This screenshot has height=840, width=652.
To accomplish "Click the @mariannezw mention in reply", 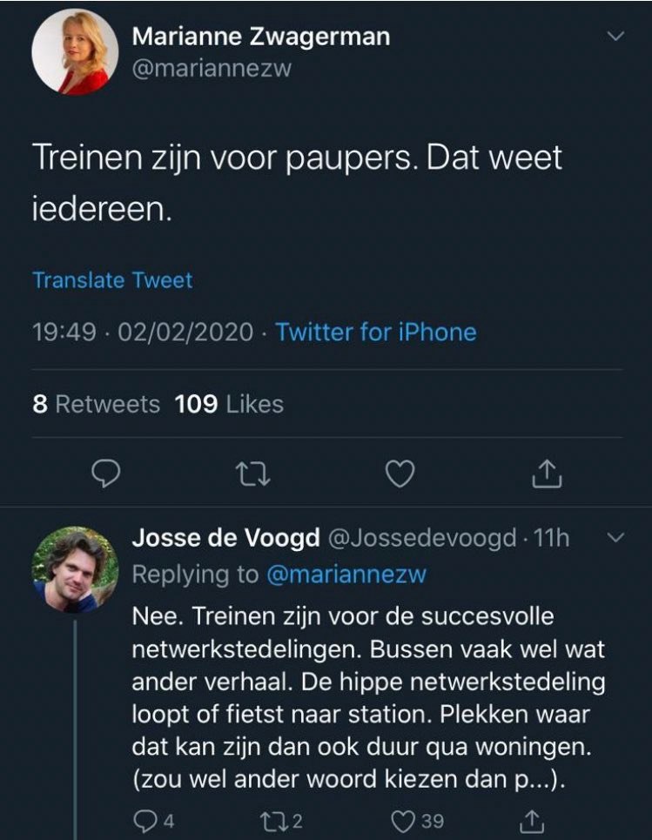I will [346, 575].
